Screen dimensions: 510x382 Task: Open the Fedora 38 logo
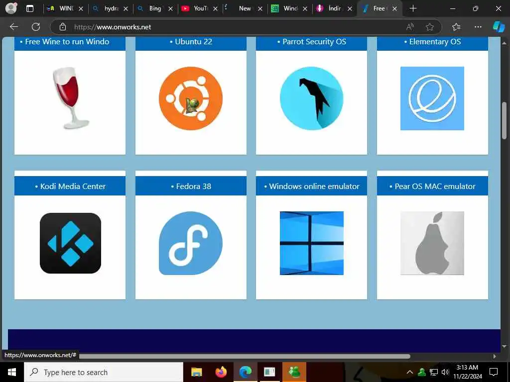click(x=191, y=243)
